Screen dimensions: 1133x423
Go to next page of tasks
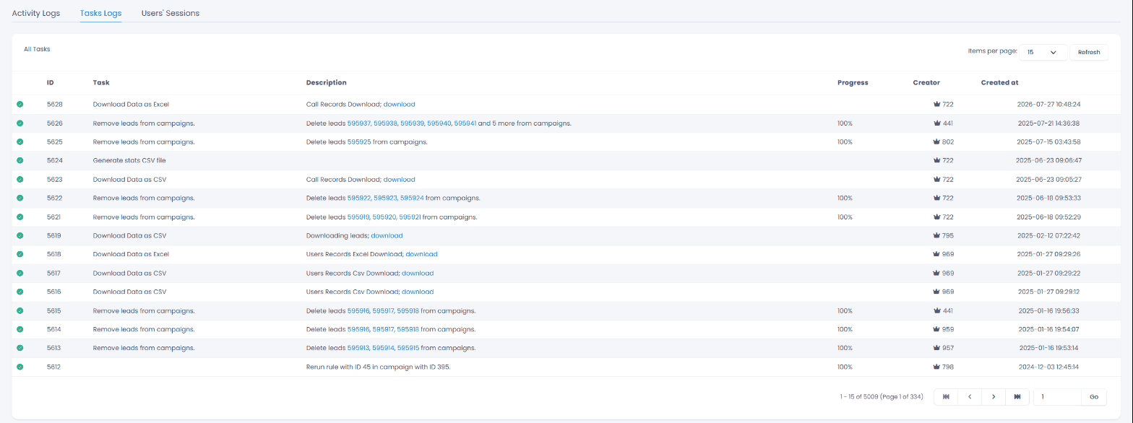click(994, 396)
